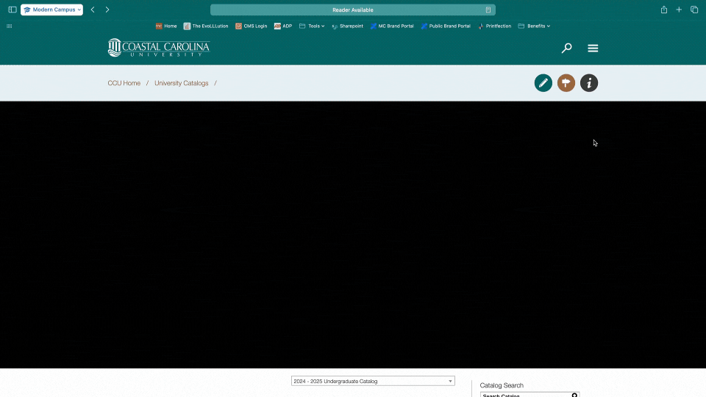Toggle the Safari sidebar
The image size is (706, 397).
12,10
